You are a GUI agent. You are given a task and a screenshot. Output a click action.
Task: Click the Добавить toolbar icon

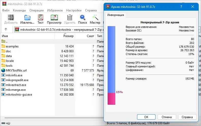pyautogui.click(x=11, y=17)
